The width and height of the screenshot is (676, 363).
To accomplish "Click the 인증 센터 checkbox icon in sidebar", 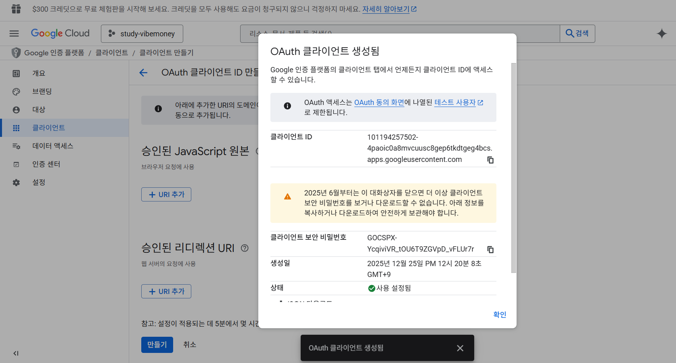I will (16, 164).
